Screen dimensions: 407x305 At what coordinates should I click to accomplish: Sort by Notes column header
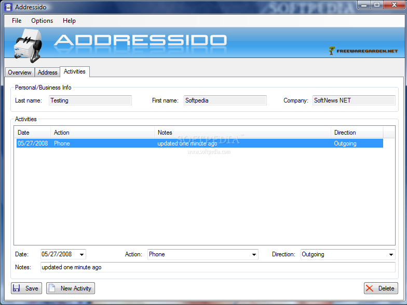click(242, 133)
